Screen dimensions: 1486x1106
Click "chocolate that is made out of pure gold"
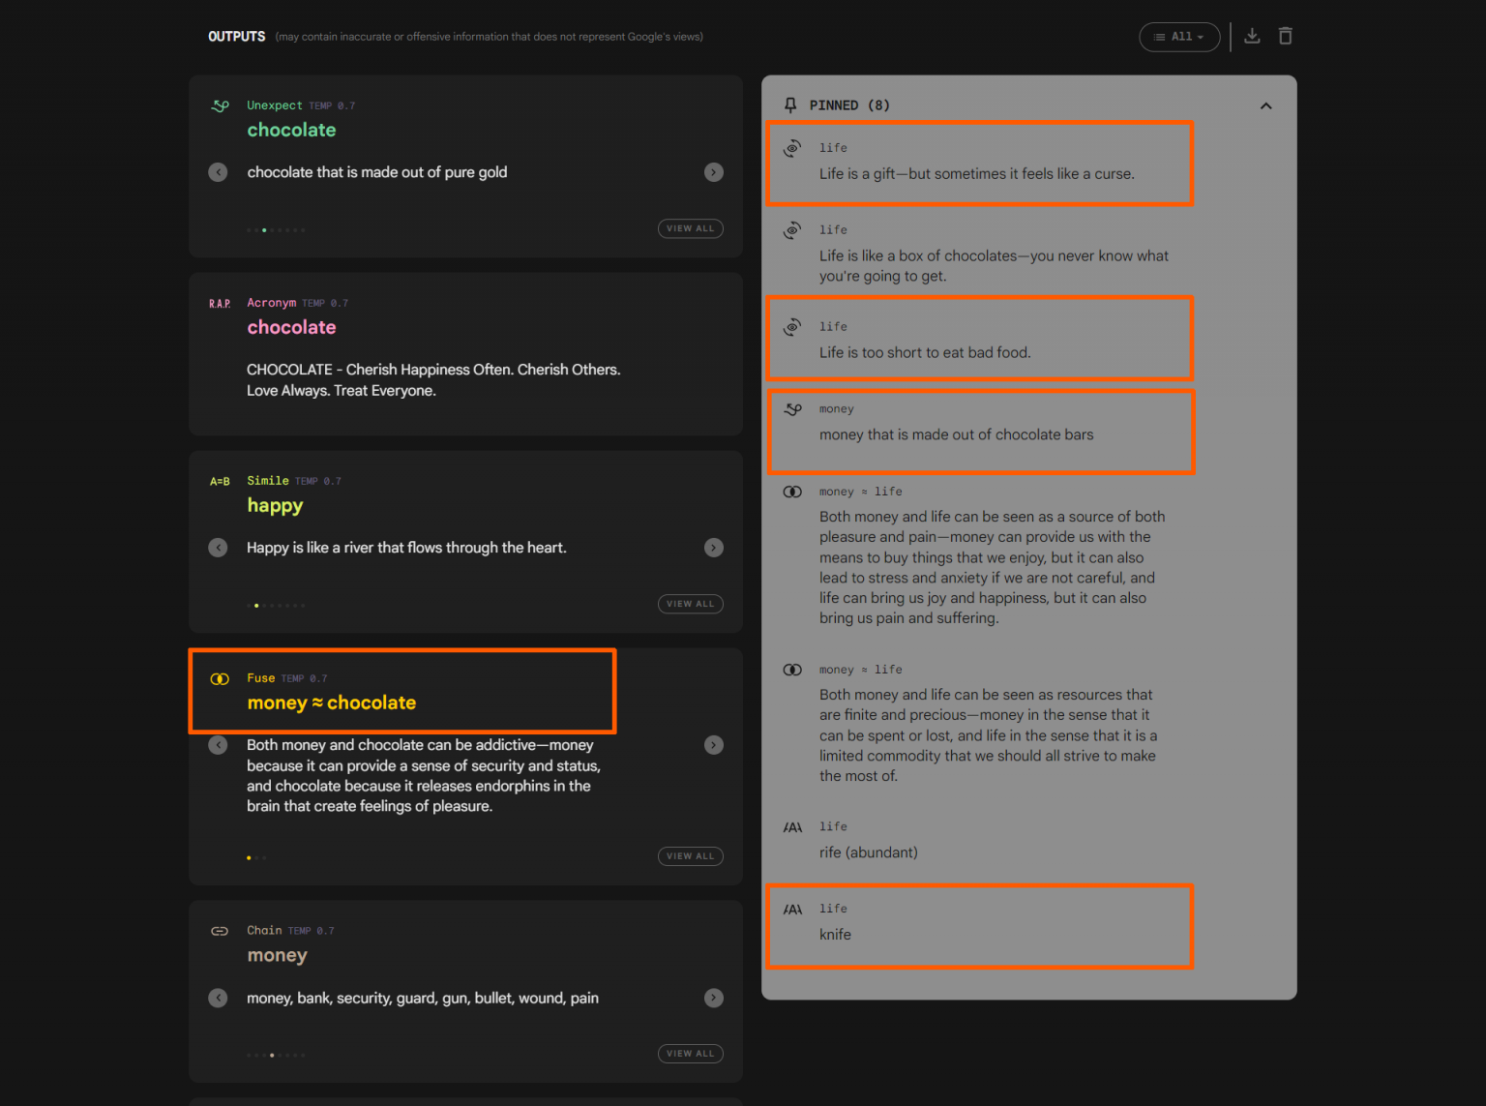pyautogui.click(x=377, y=172)
